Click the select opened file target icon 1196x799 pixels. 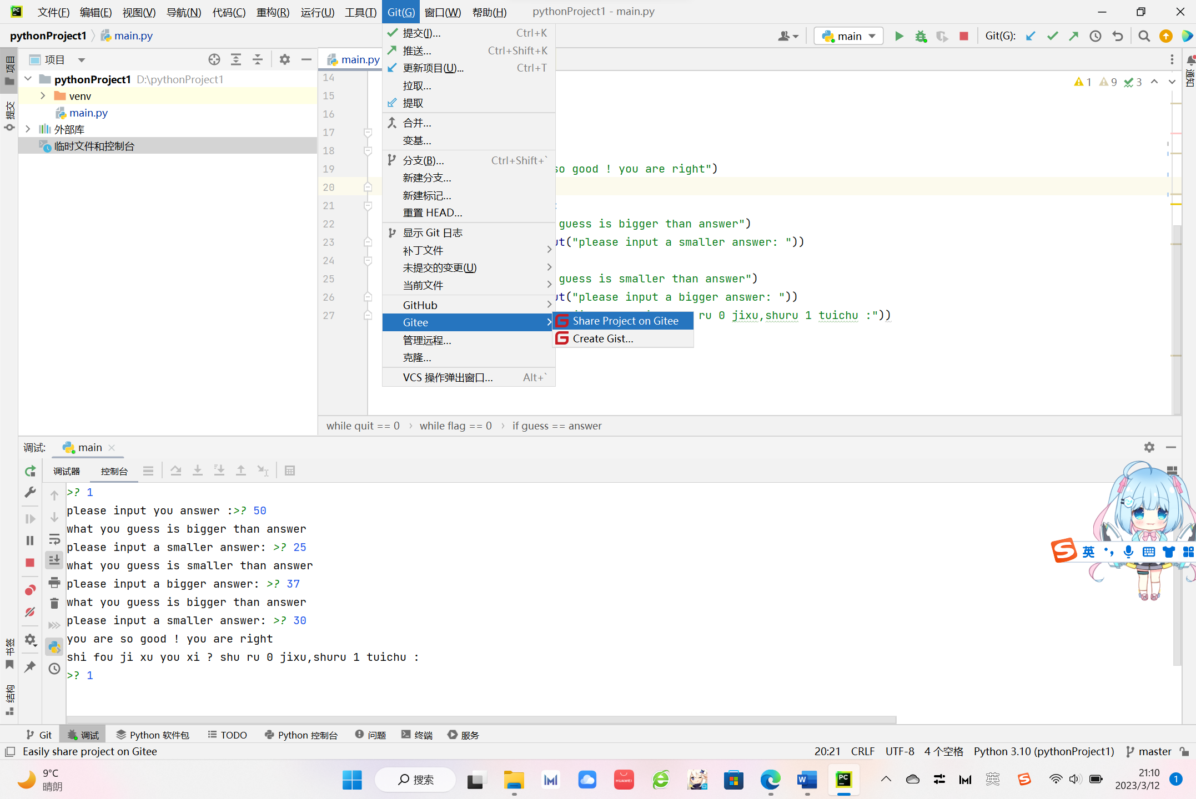[x=214, y=59]
